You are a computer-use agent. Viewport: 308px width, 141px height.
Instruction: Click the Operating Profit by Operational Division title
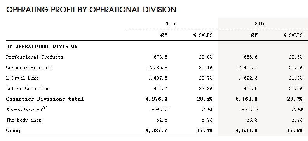(91, 10)
